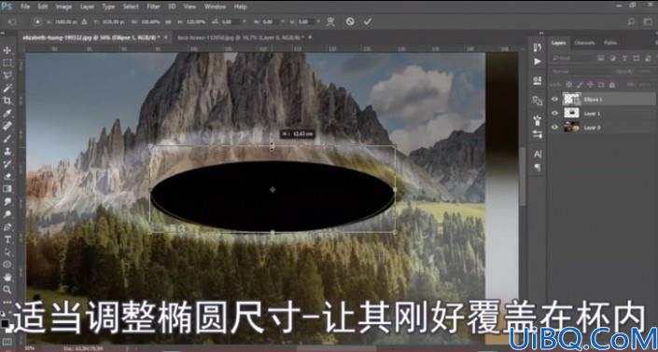Click the background color swatch
Screen dimensions: 658x352
point(9,329)
